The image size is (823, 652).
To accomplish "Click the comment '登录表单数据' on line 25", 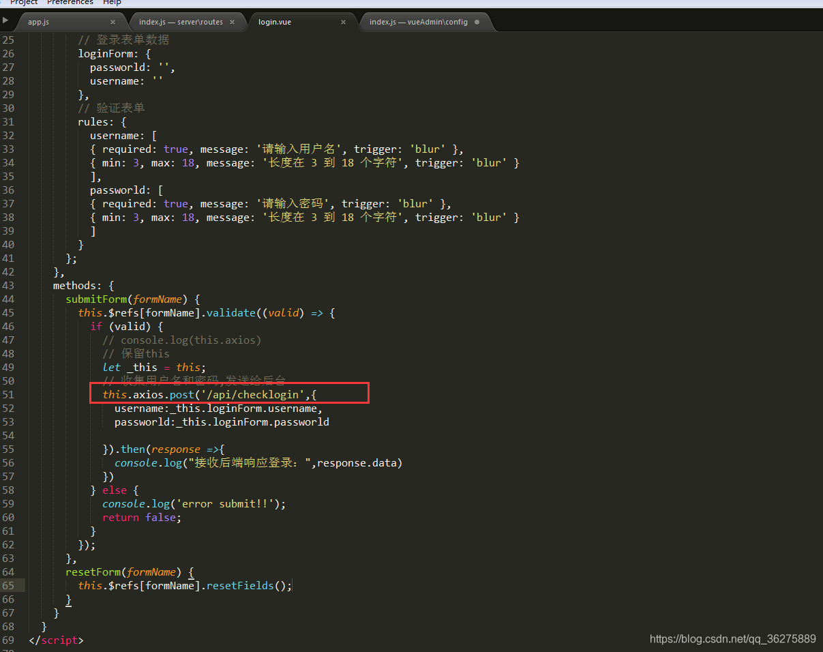I will (133, 40).
